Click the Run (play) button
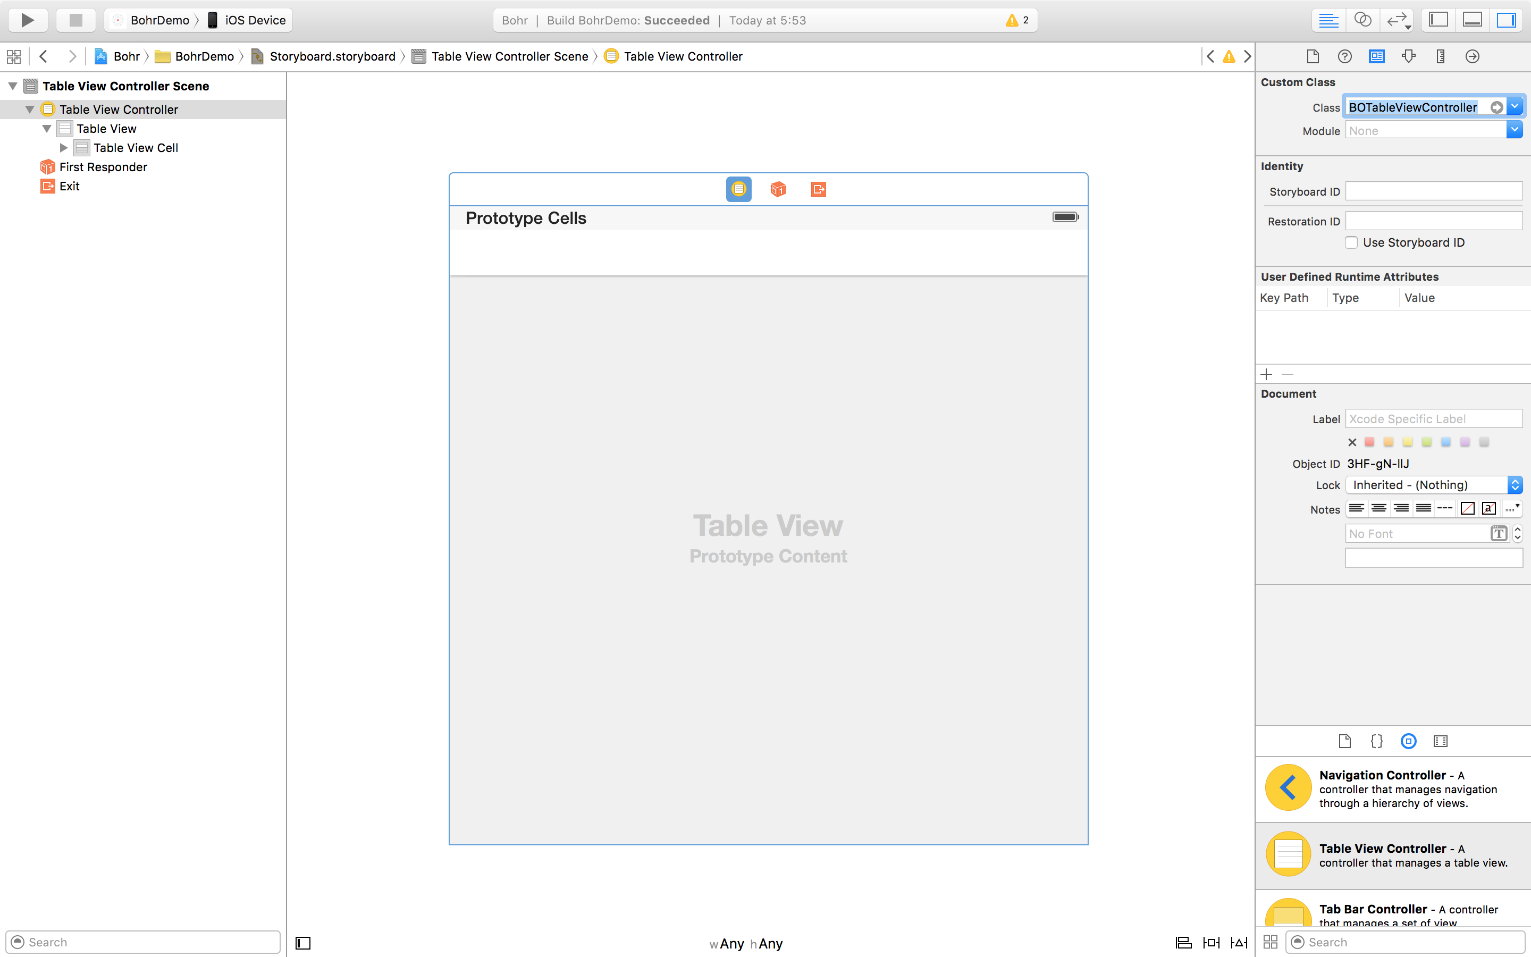Screen dimensions: 1531x957 click(x=27, y=20)
